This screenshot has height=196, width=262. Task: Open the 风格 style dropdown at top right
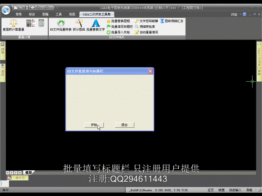pyautogui.click(x=236, y=15)
